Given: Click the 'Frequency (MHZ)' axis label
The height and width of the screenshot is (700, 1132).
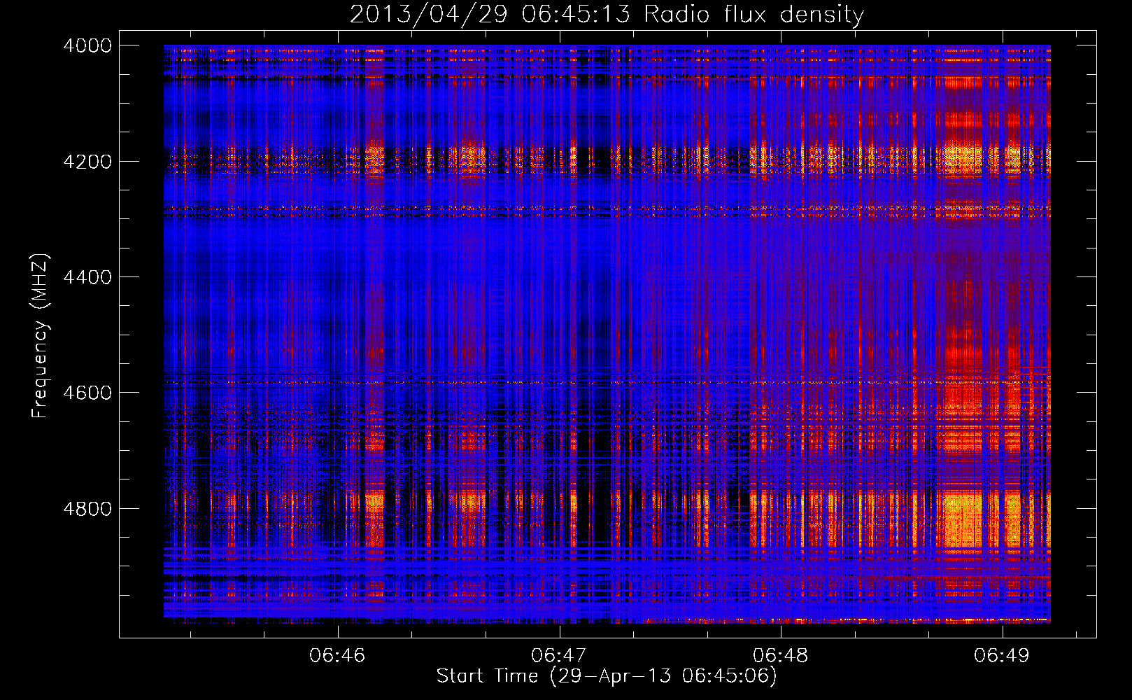Looking at the screenshot, I should coord(40,336).
